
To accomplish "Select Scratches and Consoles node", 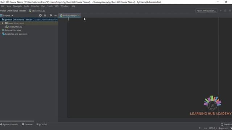I will 16,34.
